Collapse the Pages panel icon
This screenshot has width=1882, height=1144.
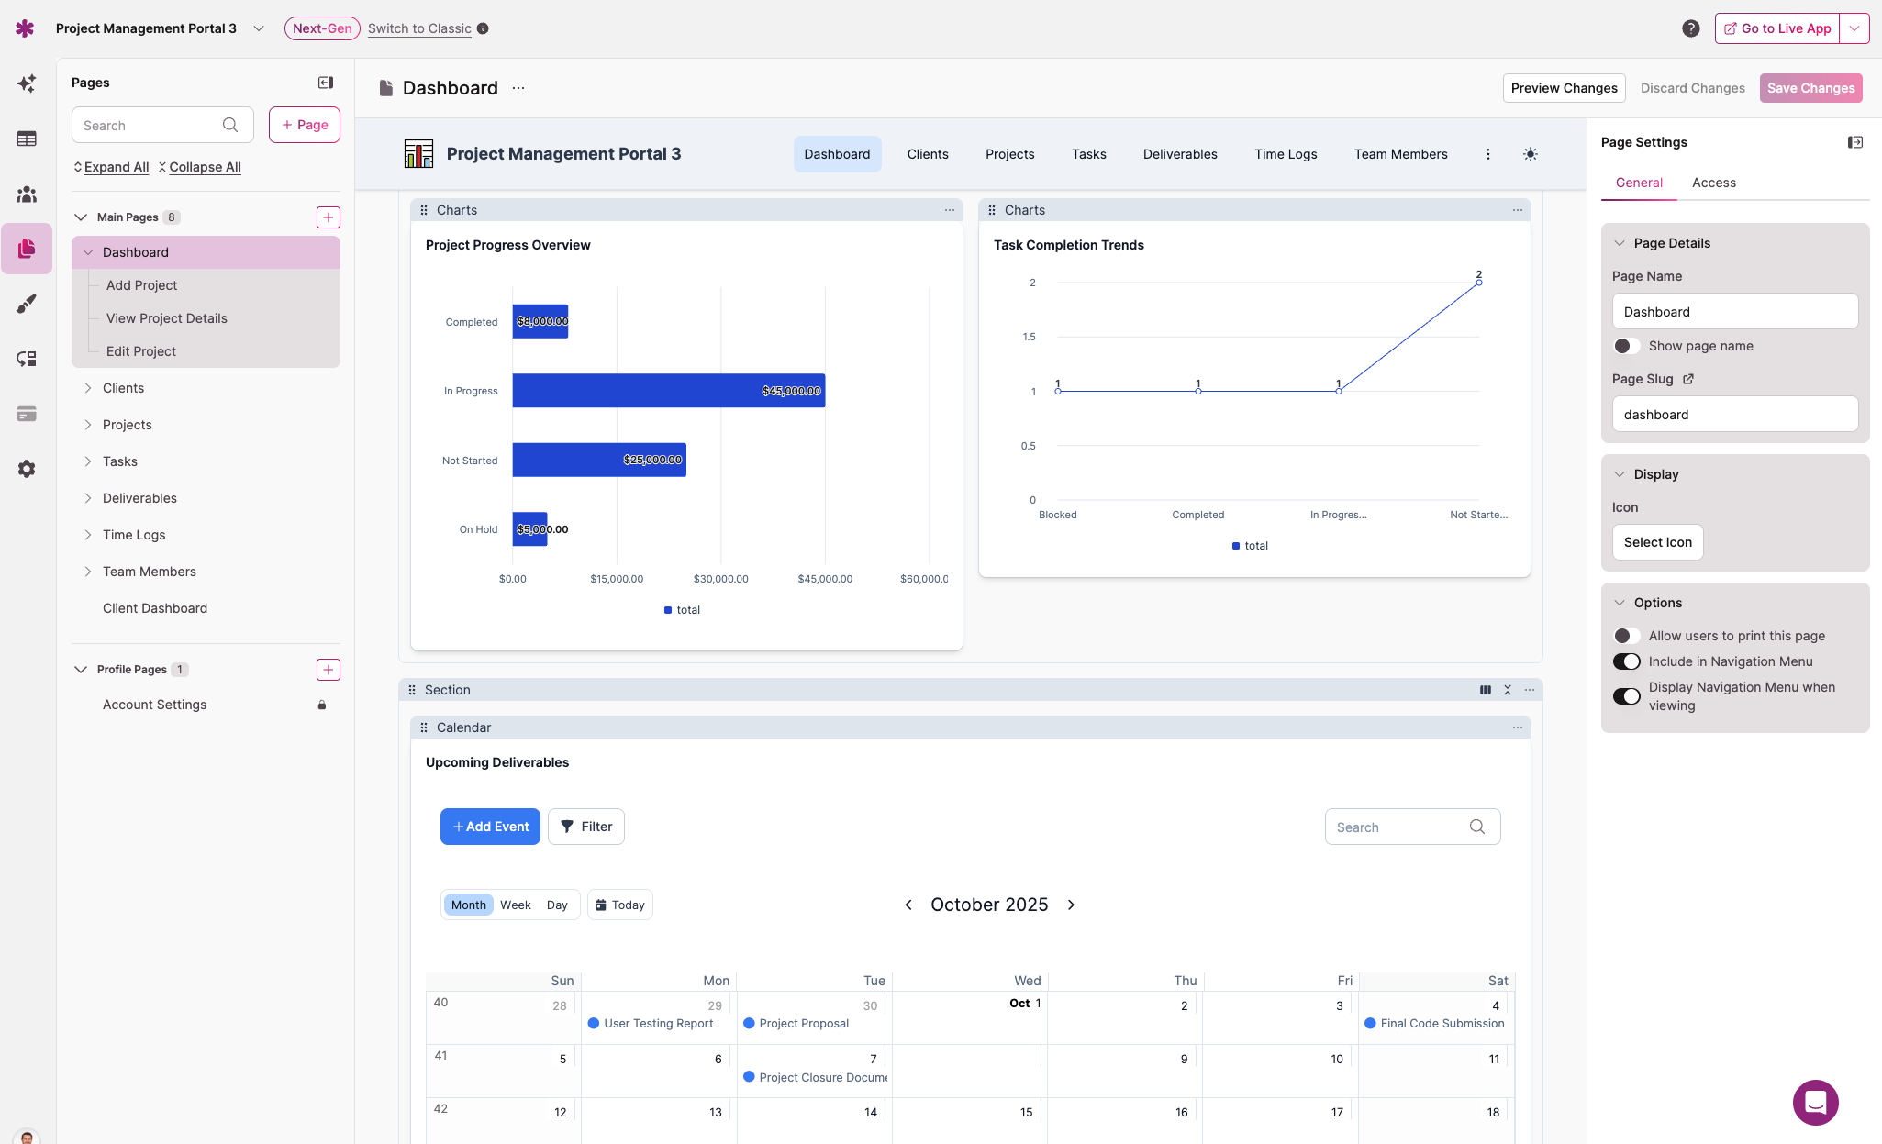tap(326, 83)
